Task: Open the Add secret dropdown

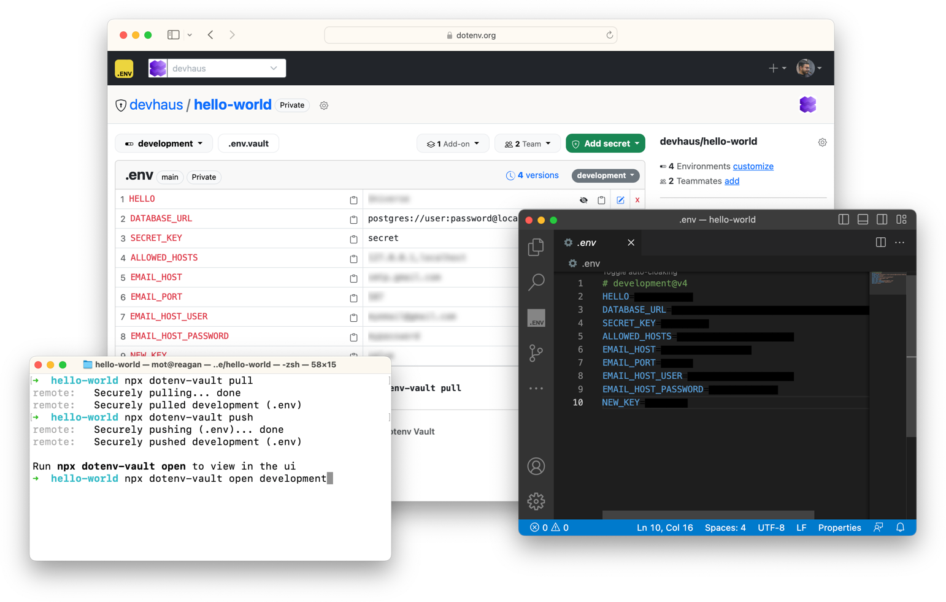Action: coord(606,143)
